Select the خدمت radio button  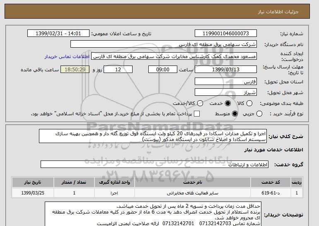click(x=228, y=103)
